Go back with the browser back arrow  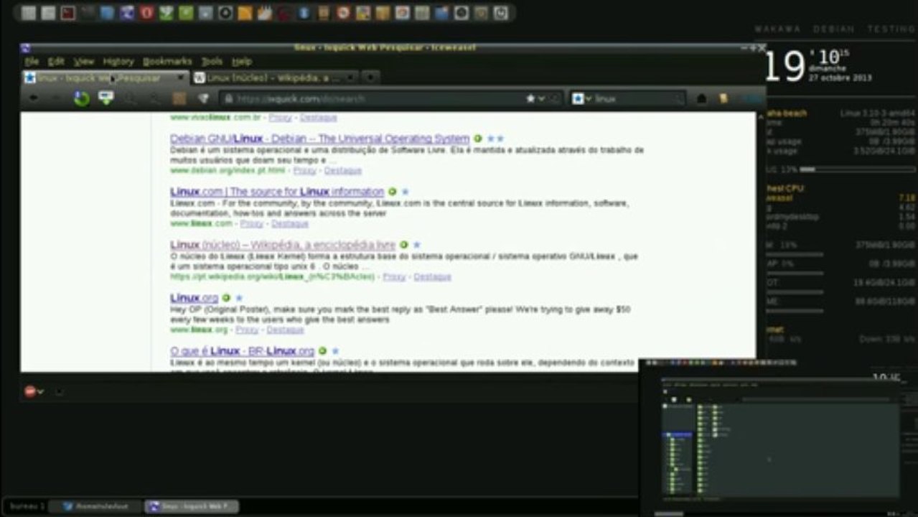pos(34,98)
